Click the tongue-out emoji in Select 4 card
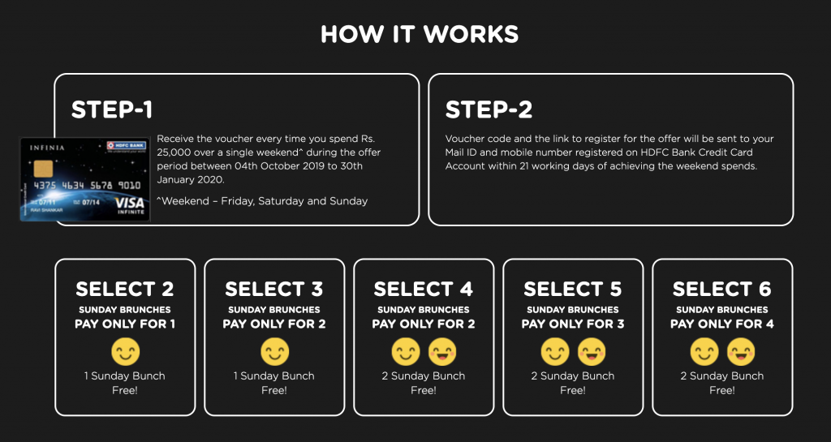831x442 pixels. [x=442, y=352]
